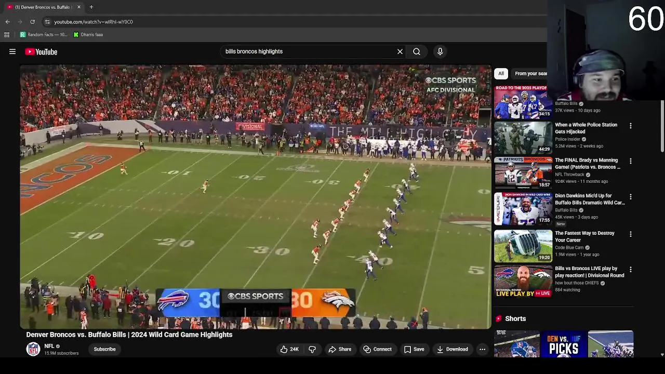Image resolution: width=665 pixels, height=374 pixels.
Task: Open the Police Insider channel link
Action: pyautogui.click(x=567, y=139)
